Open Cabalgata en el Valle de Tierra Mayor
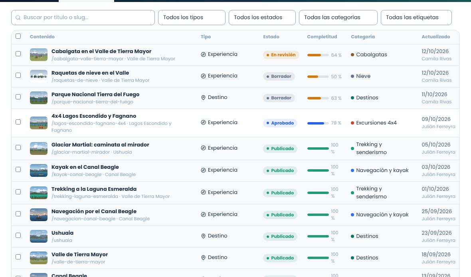Viewport: 471px width, 277px height. coord(101,51)
